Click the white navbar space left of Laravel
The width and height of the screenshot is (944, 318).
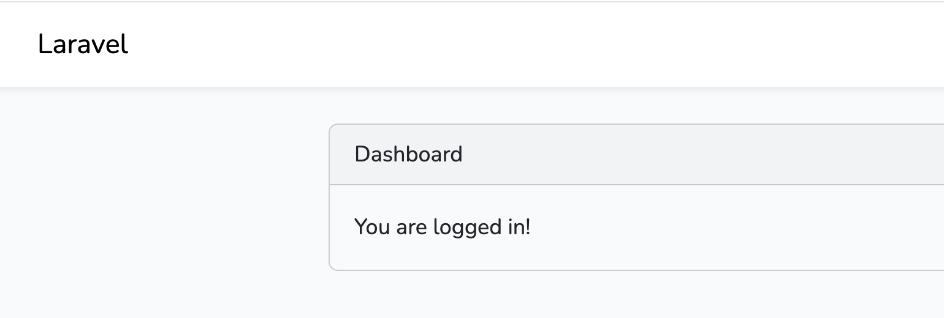point(17,45)
